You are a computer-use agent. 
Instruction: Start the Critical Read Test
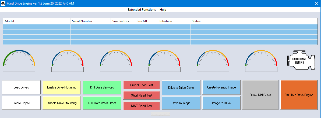click(142, 85)
